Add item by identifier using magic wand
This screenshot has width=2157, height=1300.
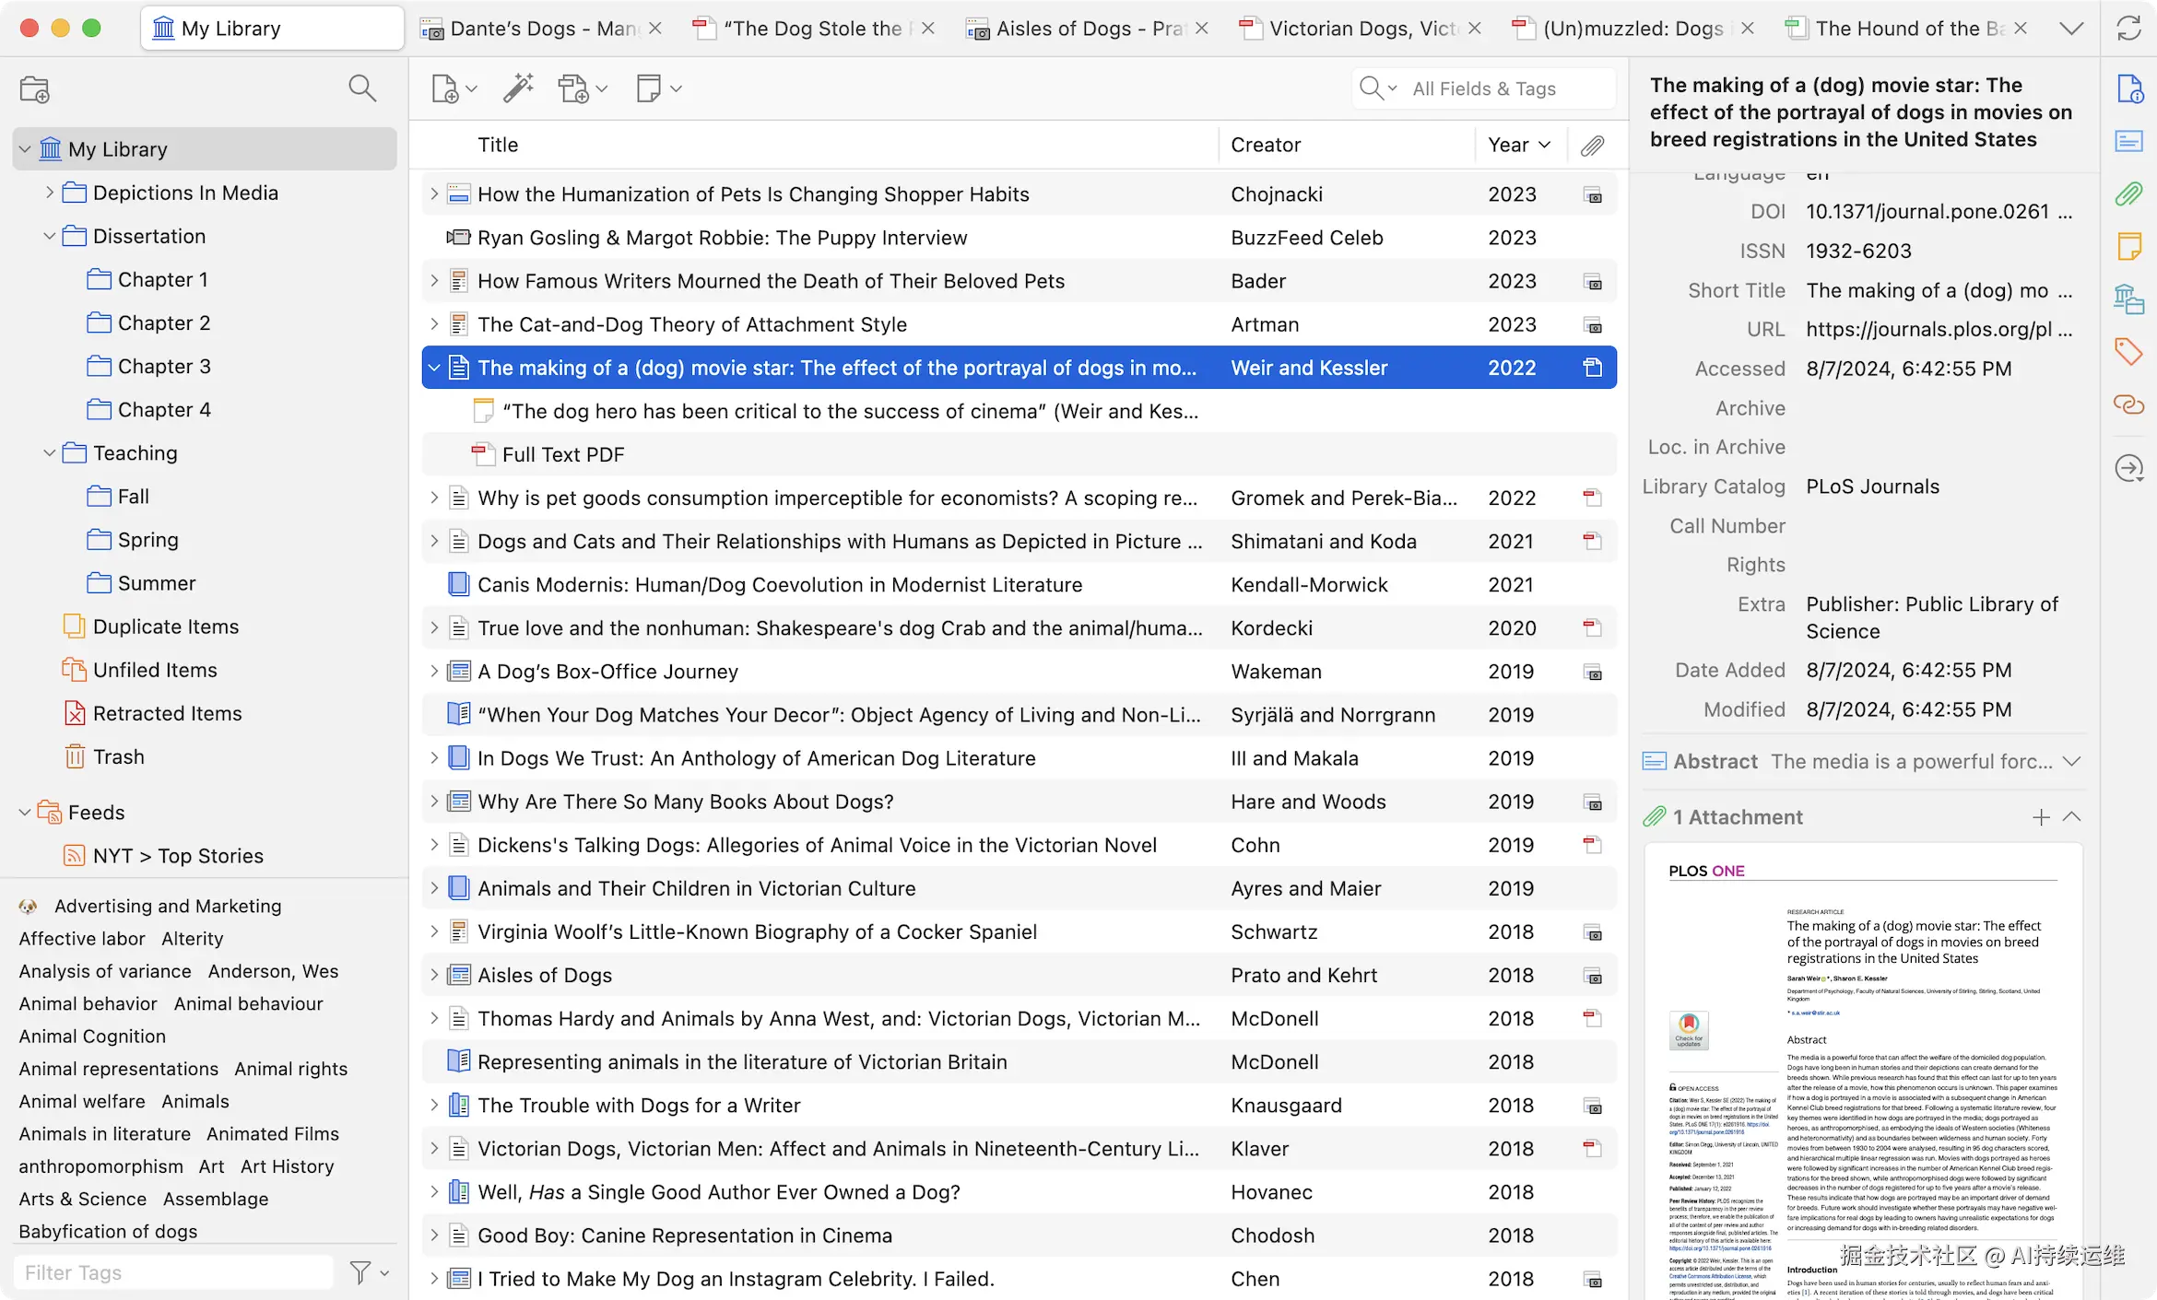pyautogui.click(x=516, y=88)
